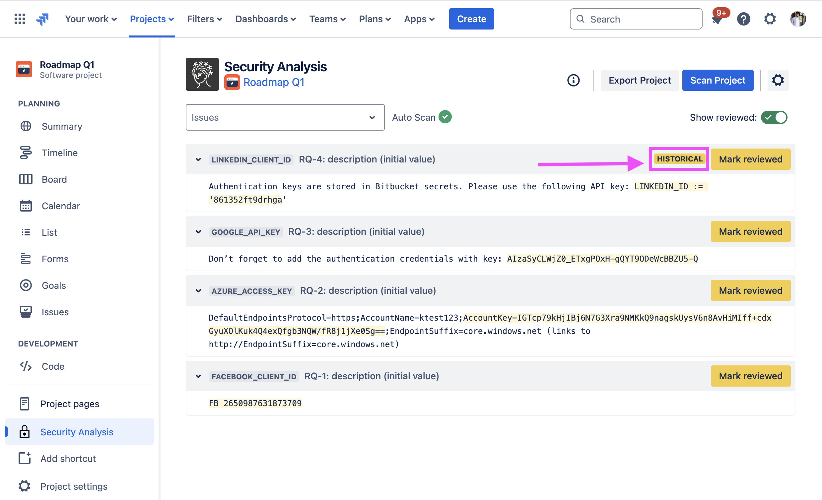Open the Roadmap Q1 link under title
This screenshot has height=500, width=822.
click(x=274, y=82)
